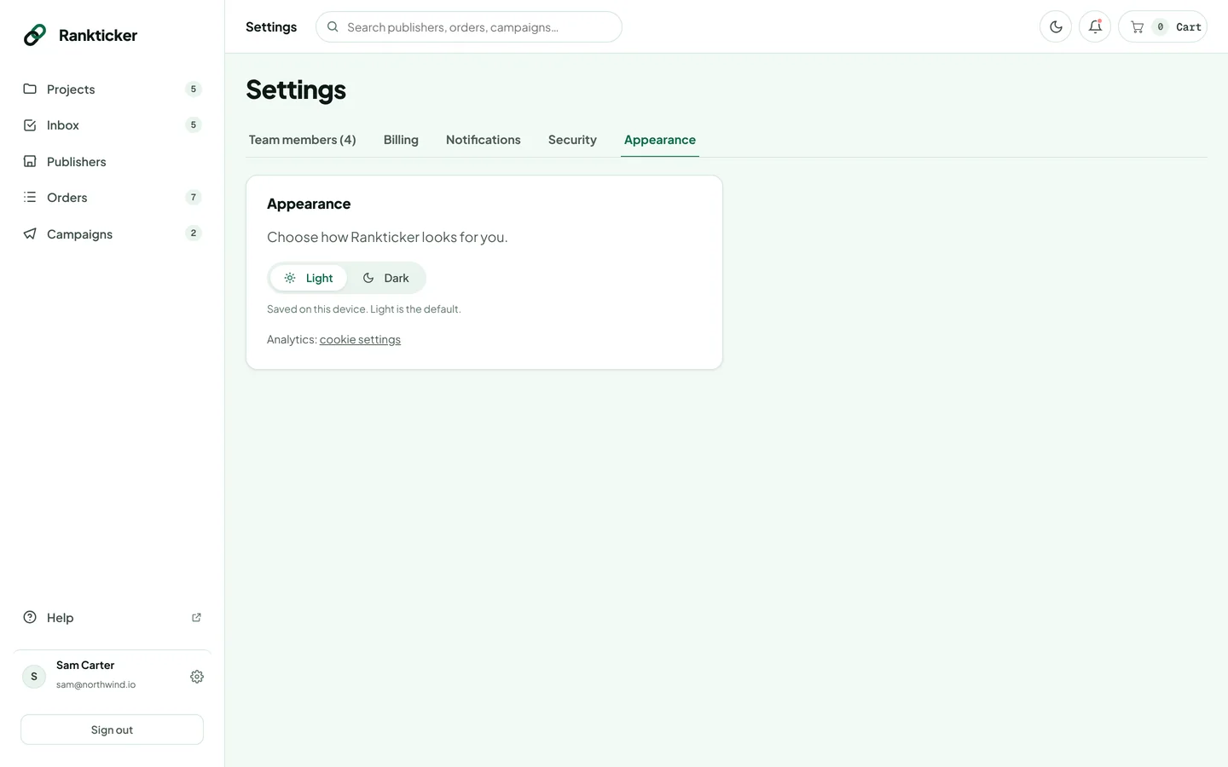The image size is (1228, 767).
Task: Select the Dark theme option
Action: pyautogui.click(x=385, y=279)
